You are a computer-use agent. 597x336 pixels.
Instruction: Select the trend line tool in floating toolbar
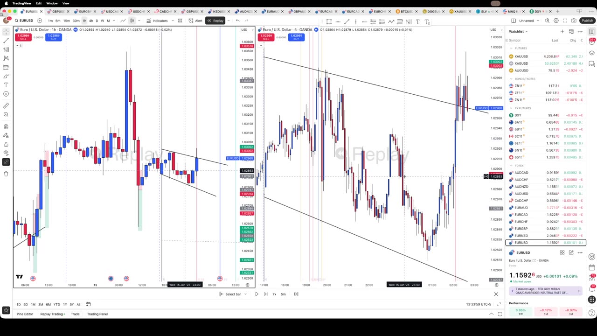[347, 21]
